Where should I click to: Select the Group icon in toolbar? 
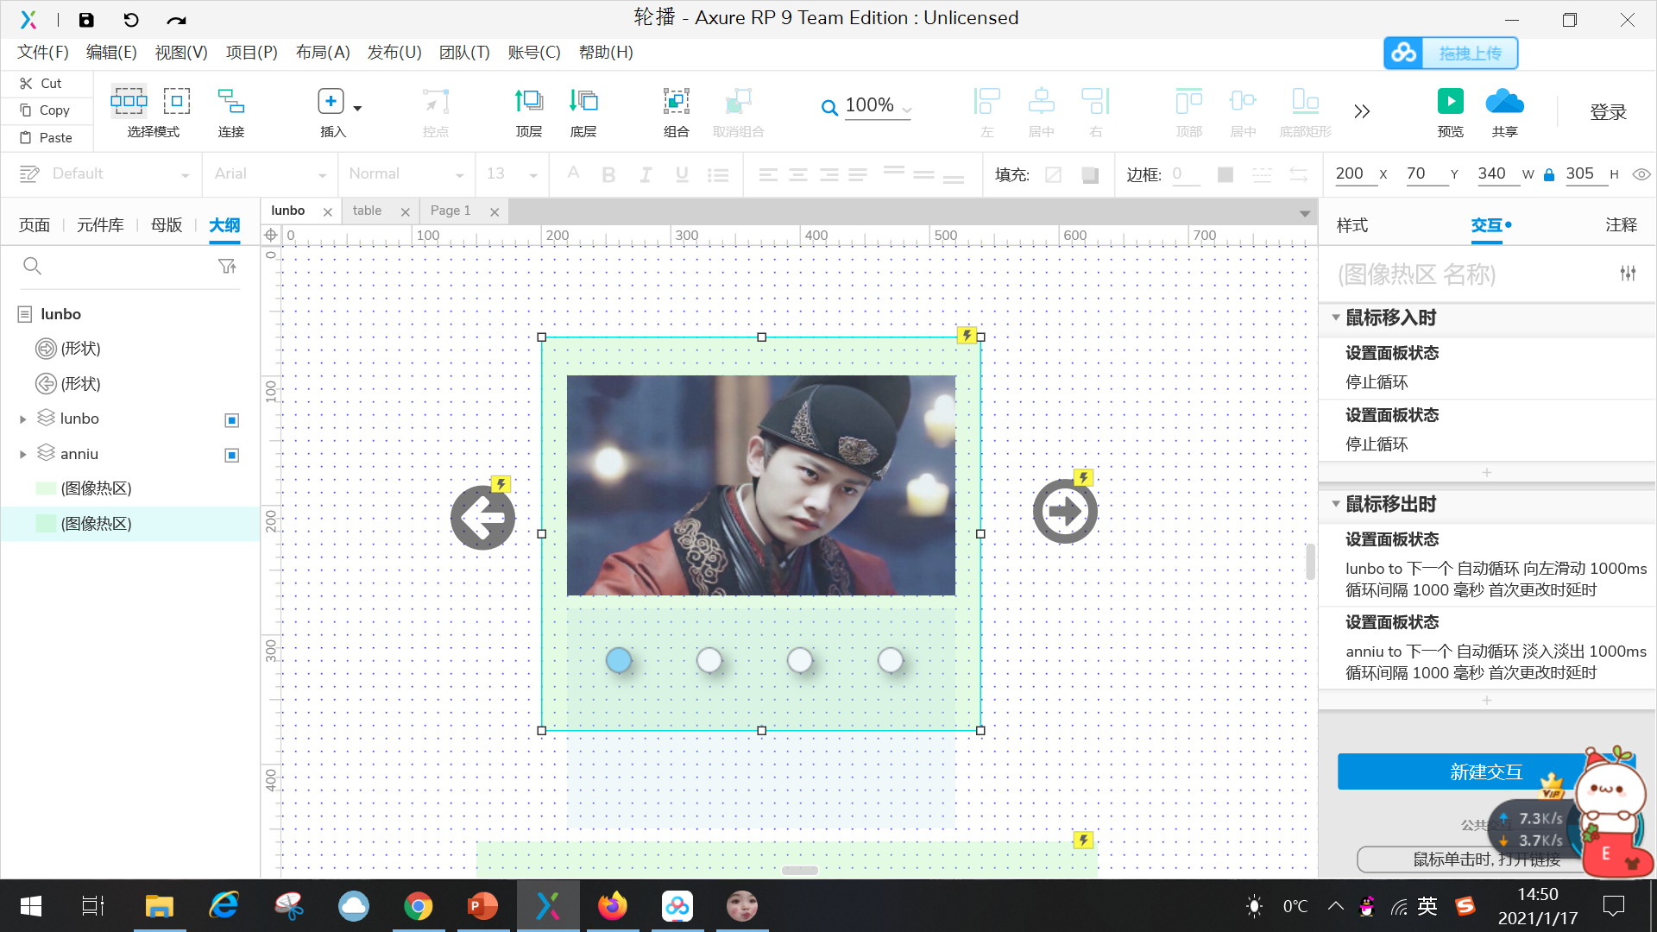[x=676, y=102]
